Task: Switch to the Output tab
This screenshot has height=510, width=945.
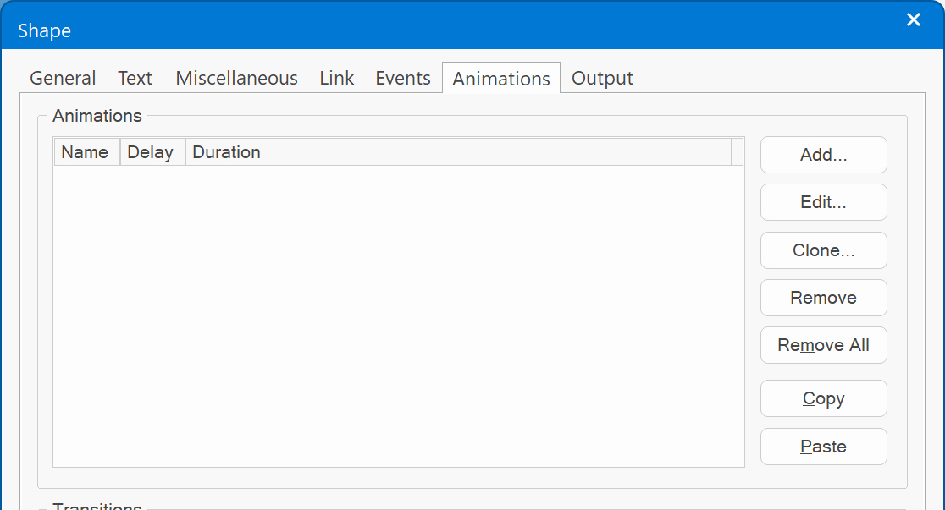Action: [x=602, y=79]
